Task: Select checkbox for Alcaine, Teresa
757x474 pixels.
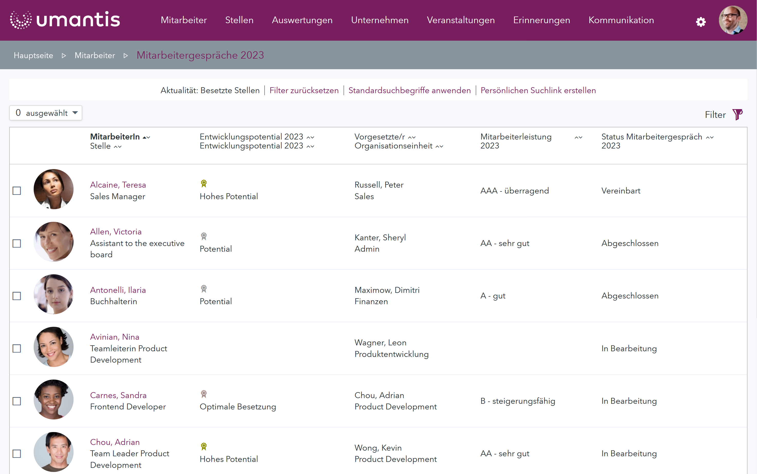Action: click(17, 191)
